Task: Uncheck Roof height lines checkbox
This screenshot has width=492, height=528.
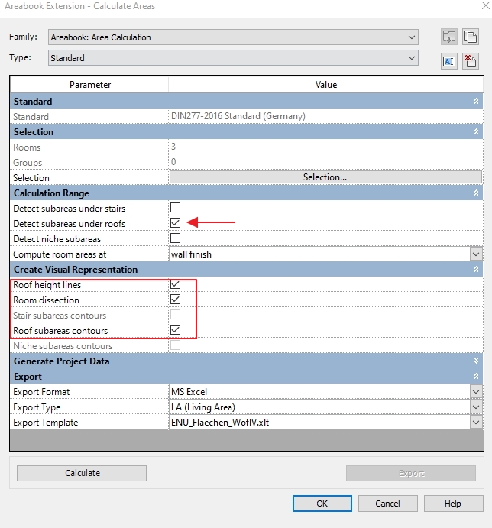Action: tap(175, 284)
